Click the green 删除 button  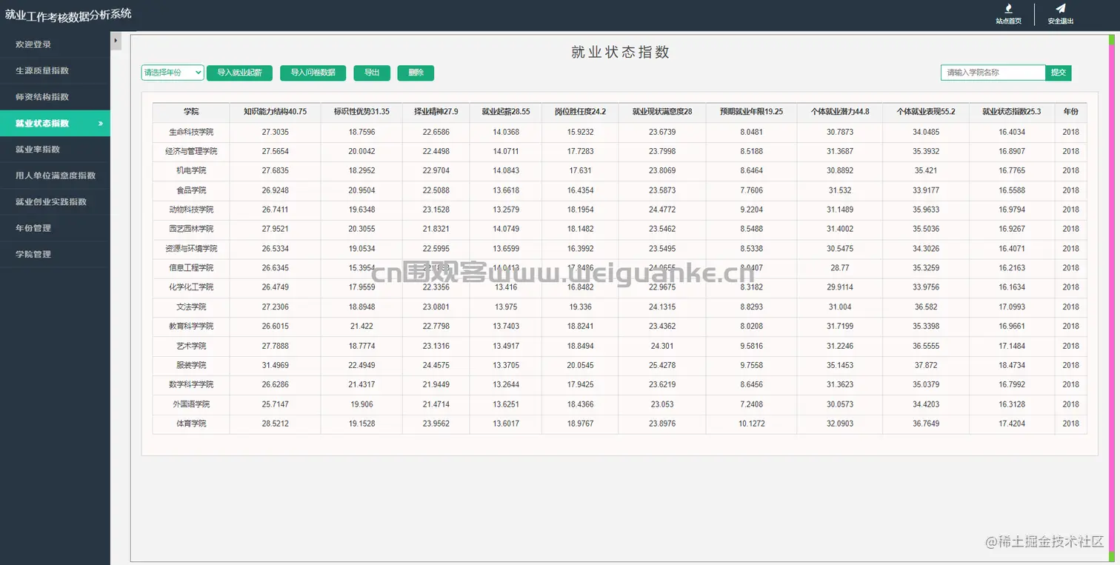coord(416,73)
